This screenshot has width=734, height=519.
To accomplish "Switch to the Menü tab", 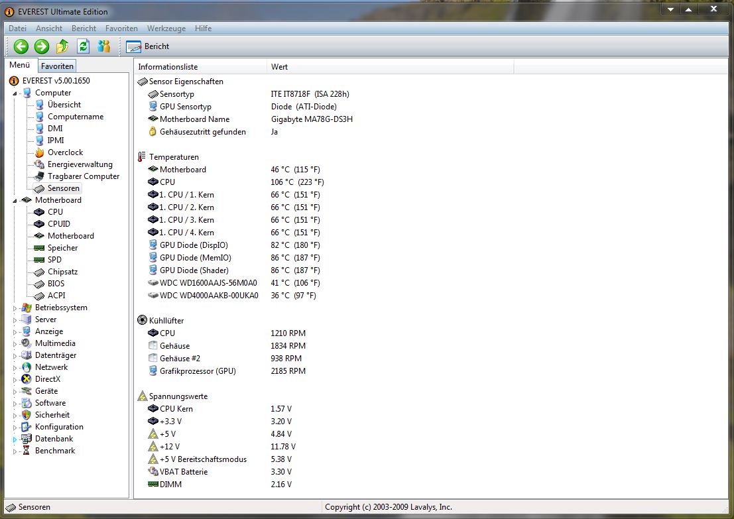I will tap(20, 65).
